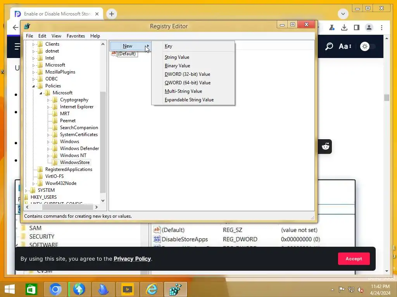Screen dimensions: 397x297
Task: Click the webpage vertical scrollbar thumb
Action: tap(387, 97)
